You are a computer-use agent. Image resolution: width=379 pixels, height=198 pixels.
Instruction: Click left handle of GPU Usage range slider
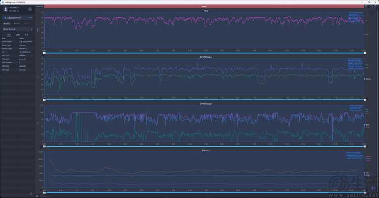[x=44, y=146]
